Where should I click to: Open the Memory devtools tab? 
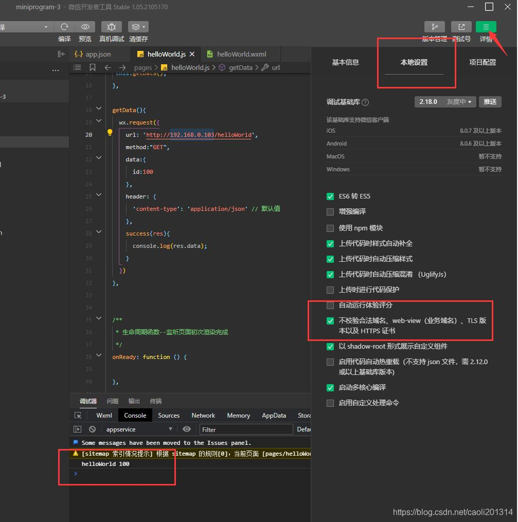coord(238,416)
